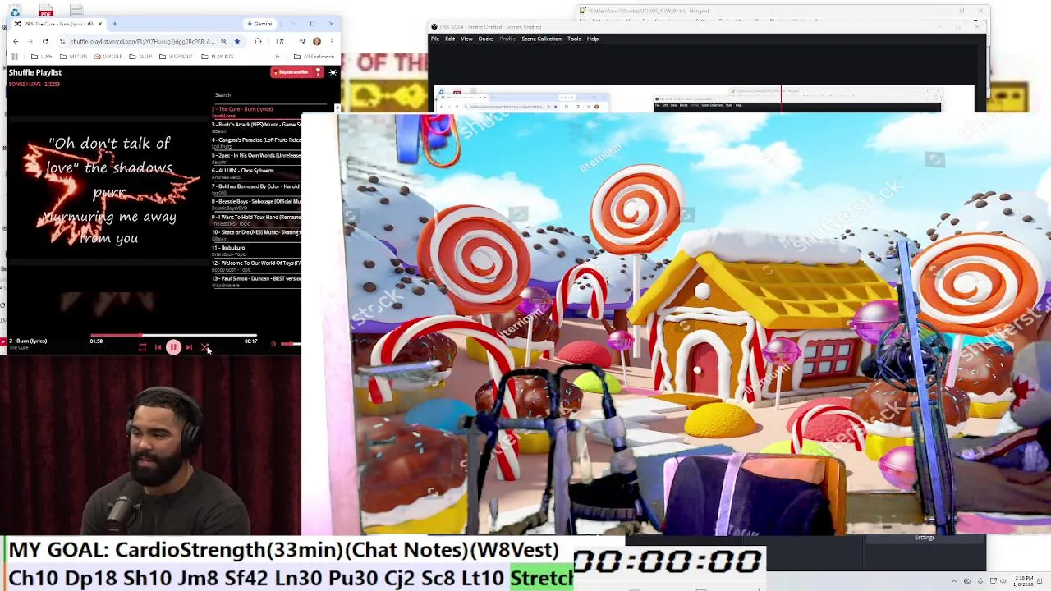Viewport: 1051px width, 591px height.
Task: Play track 10 Skate or Die (NES) Music
Action: 256,235
